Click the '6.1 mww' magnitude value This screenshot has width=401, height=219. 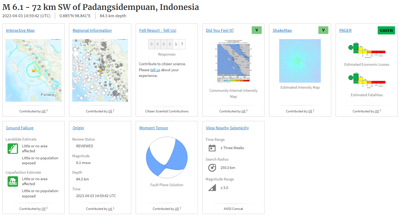(x=83, y=163)
